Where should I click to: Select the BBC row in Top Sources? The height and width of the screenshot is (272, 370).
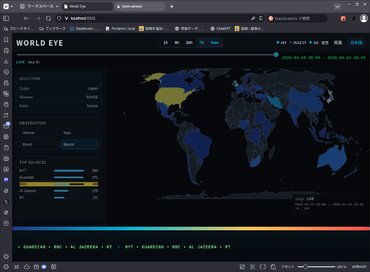(x=58, y=184)
